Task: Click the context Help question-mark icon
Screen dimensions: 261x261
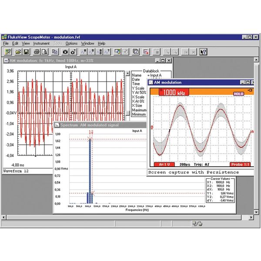Action: 203,52
